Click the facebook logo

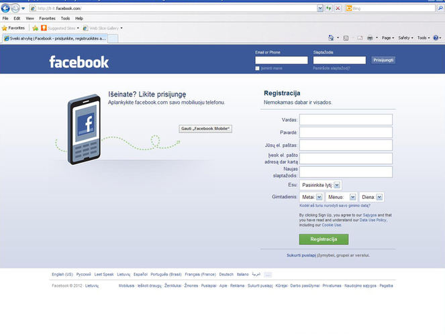(x=79, y=62)
